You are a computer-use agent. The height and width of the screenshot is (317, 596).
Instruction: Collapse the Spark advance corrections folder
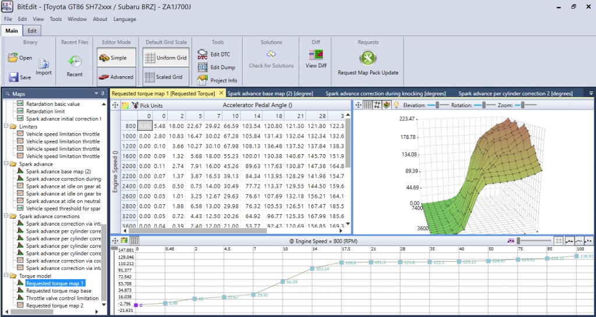tap(6, 216)
